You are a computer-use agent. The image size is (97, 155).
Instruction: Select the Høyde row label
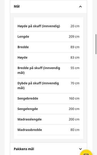point(22,57)
